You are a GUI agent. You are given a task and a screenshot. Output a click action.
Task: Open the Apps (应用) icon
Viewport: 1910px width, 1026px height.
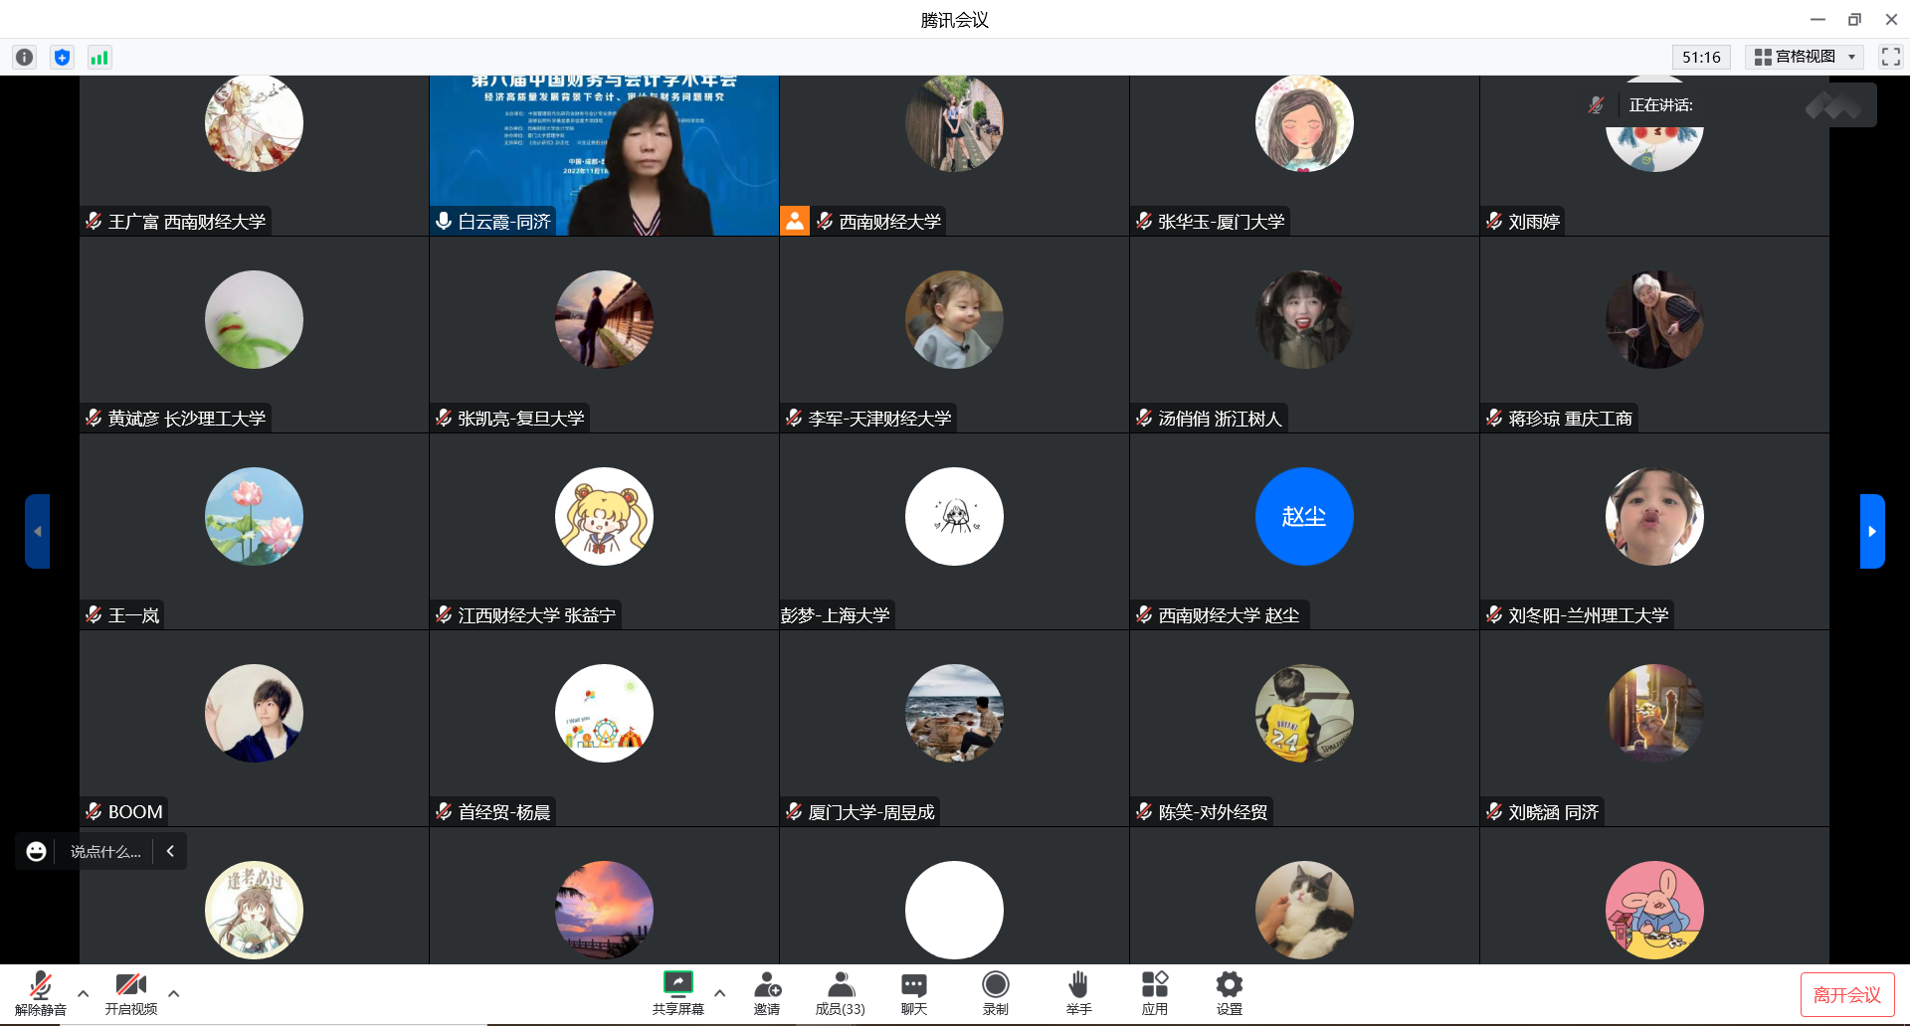(1154, 993)
